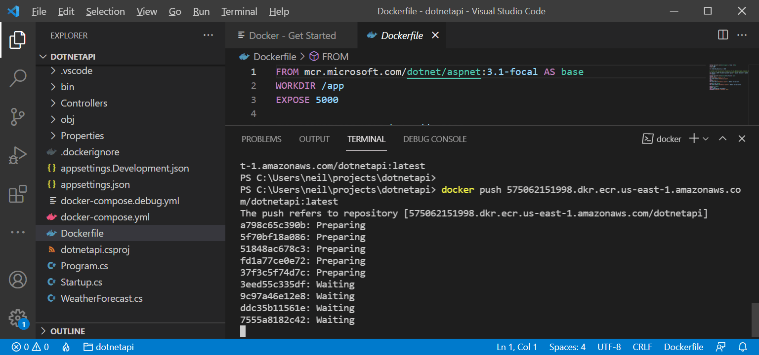Open the new terminal launch profile dropdown
Screen dimensions: 759x355
pyautogui.click(x=706, y=139)
